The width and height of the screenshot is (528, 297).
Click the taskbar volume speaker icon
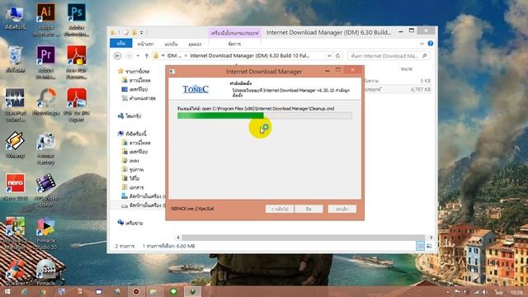click(x=485, y=292)
